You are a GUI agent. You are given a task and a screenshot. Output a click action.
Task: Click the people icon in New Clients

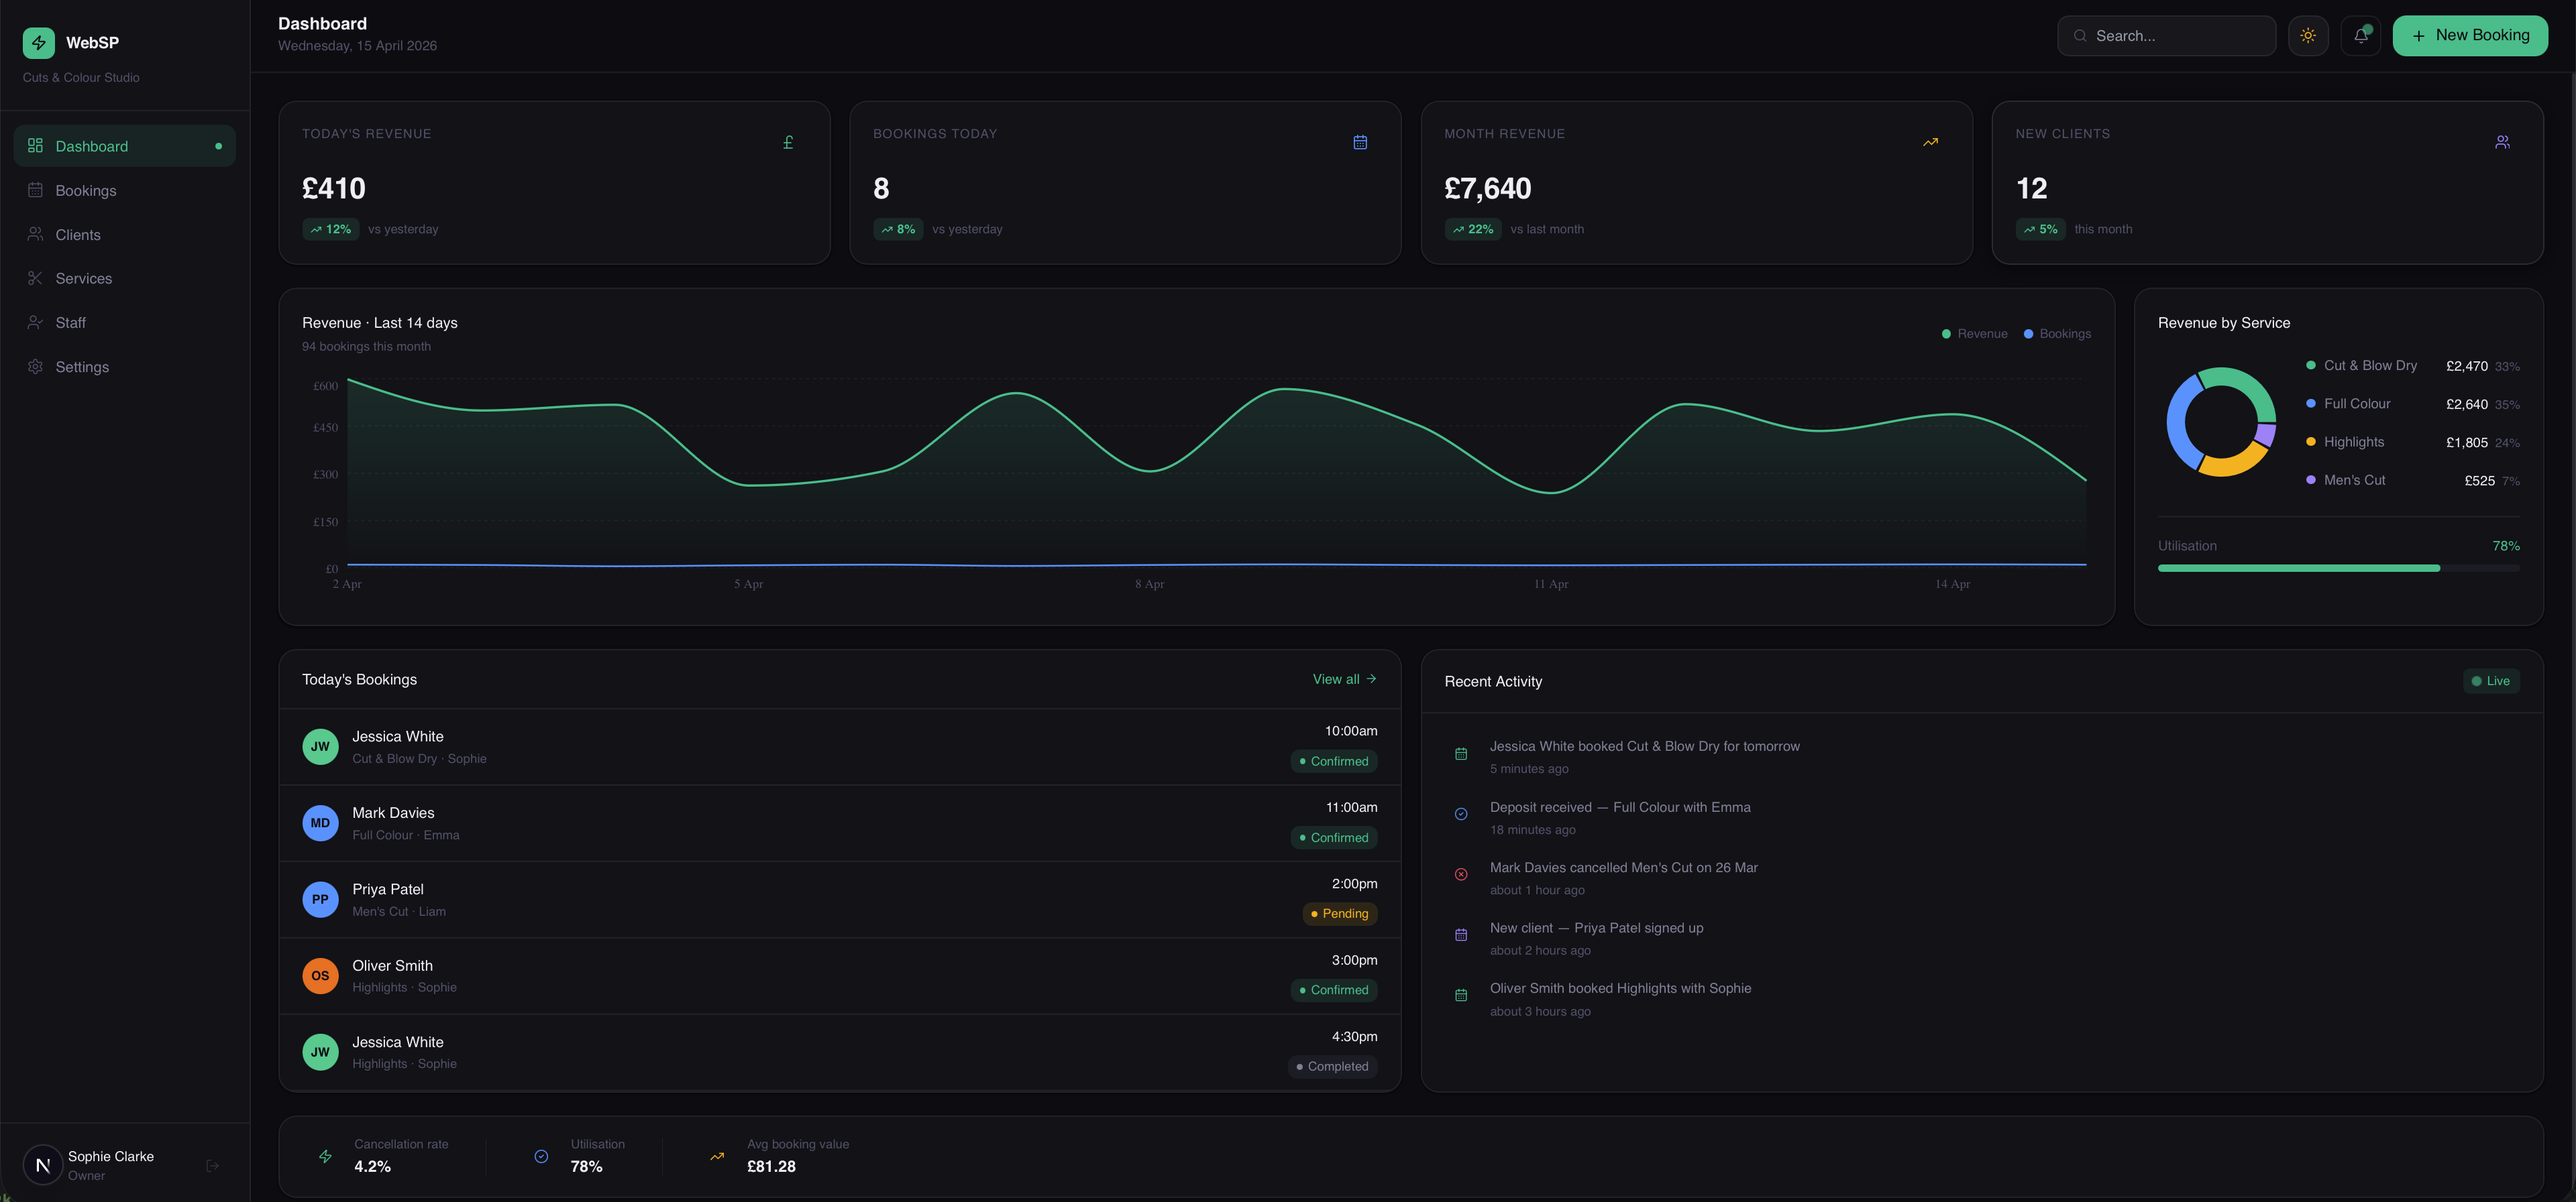(x=2501, y=143)
